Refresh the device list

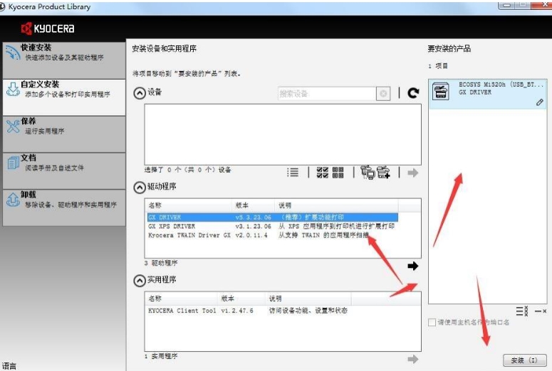(413, 92)
